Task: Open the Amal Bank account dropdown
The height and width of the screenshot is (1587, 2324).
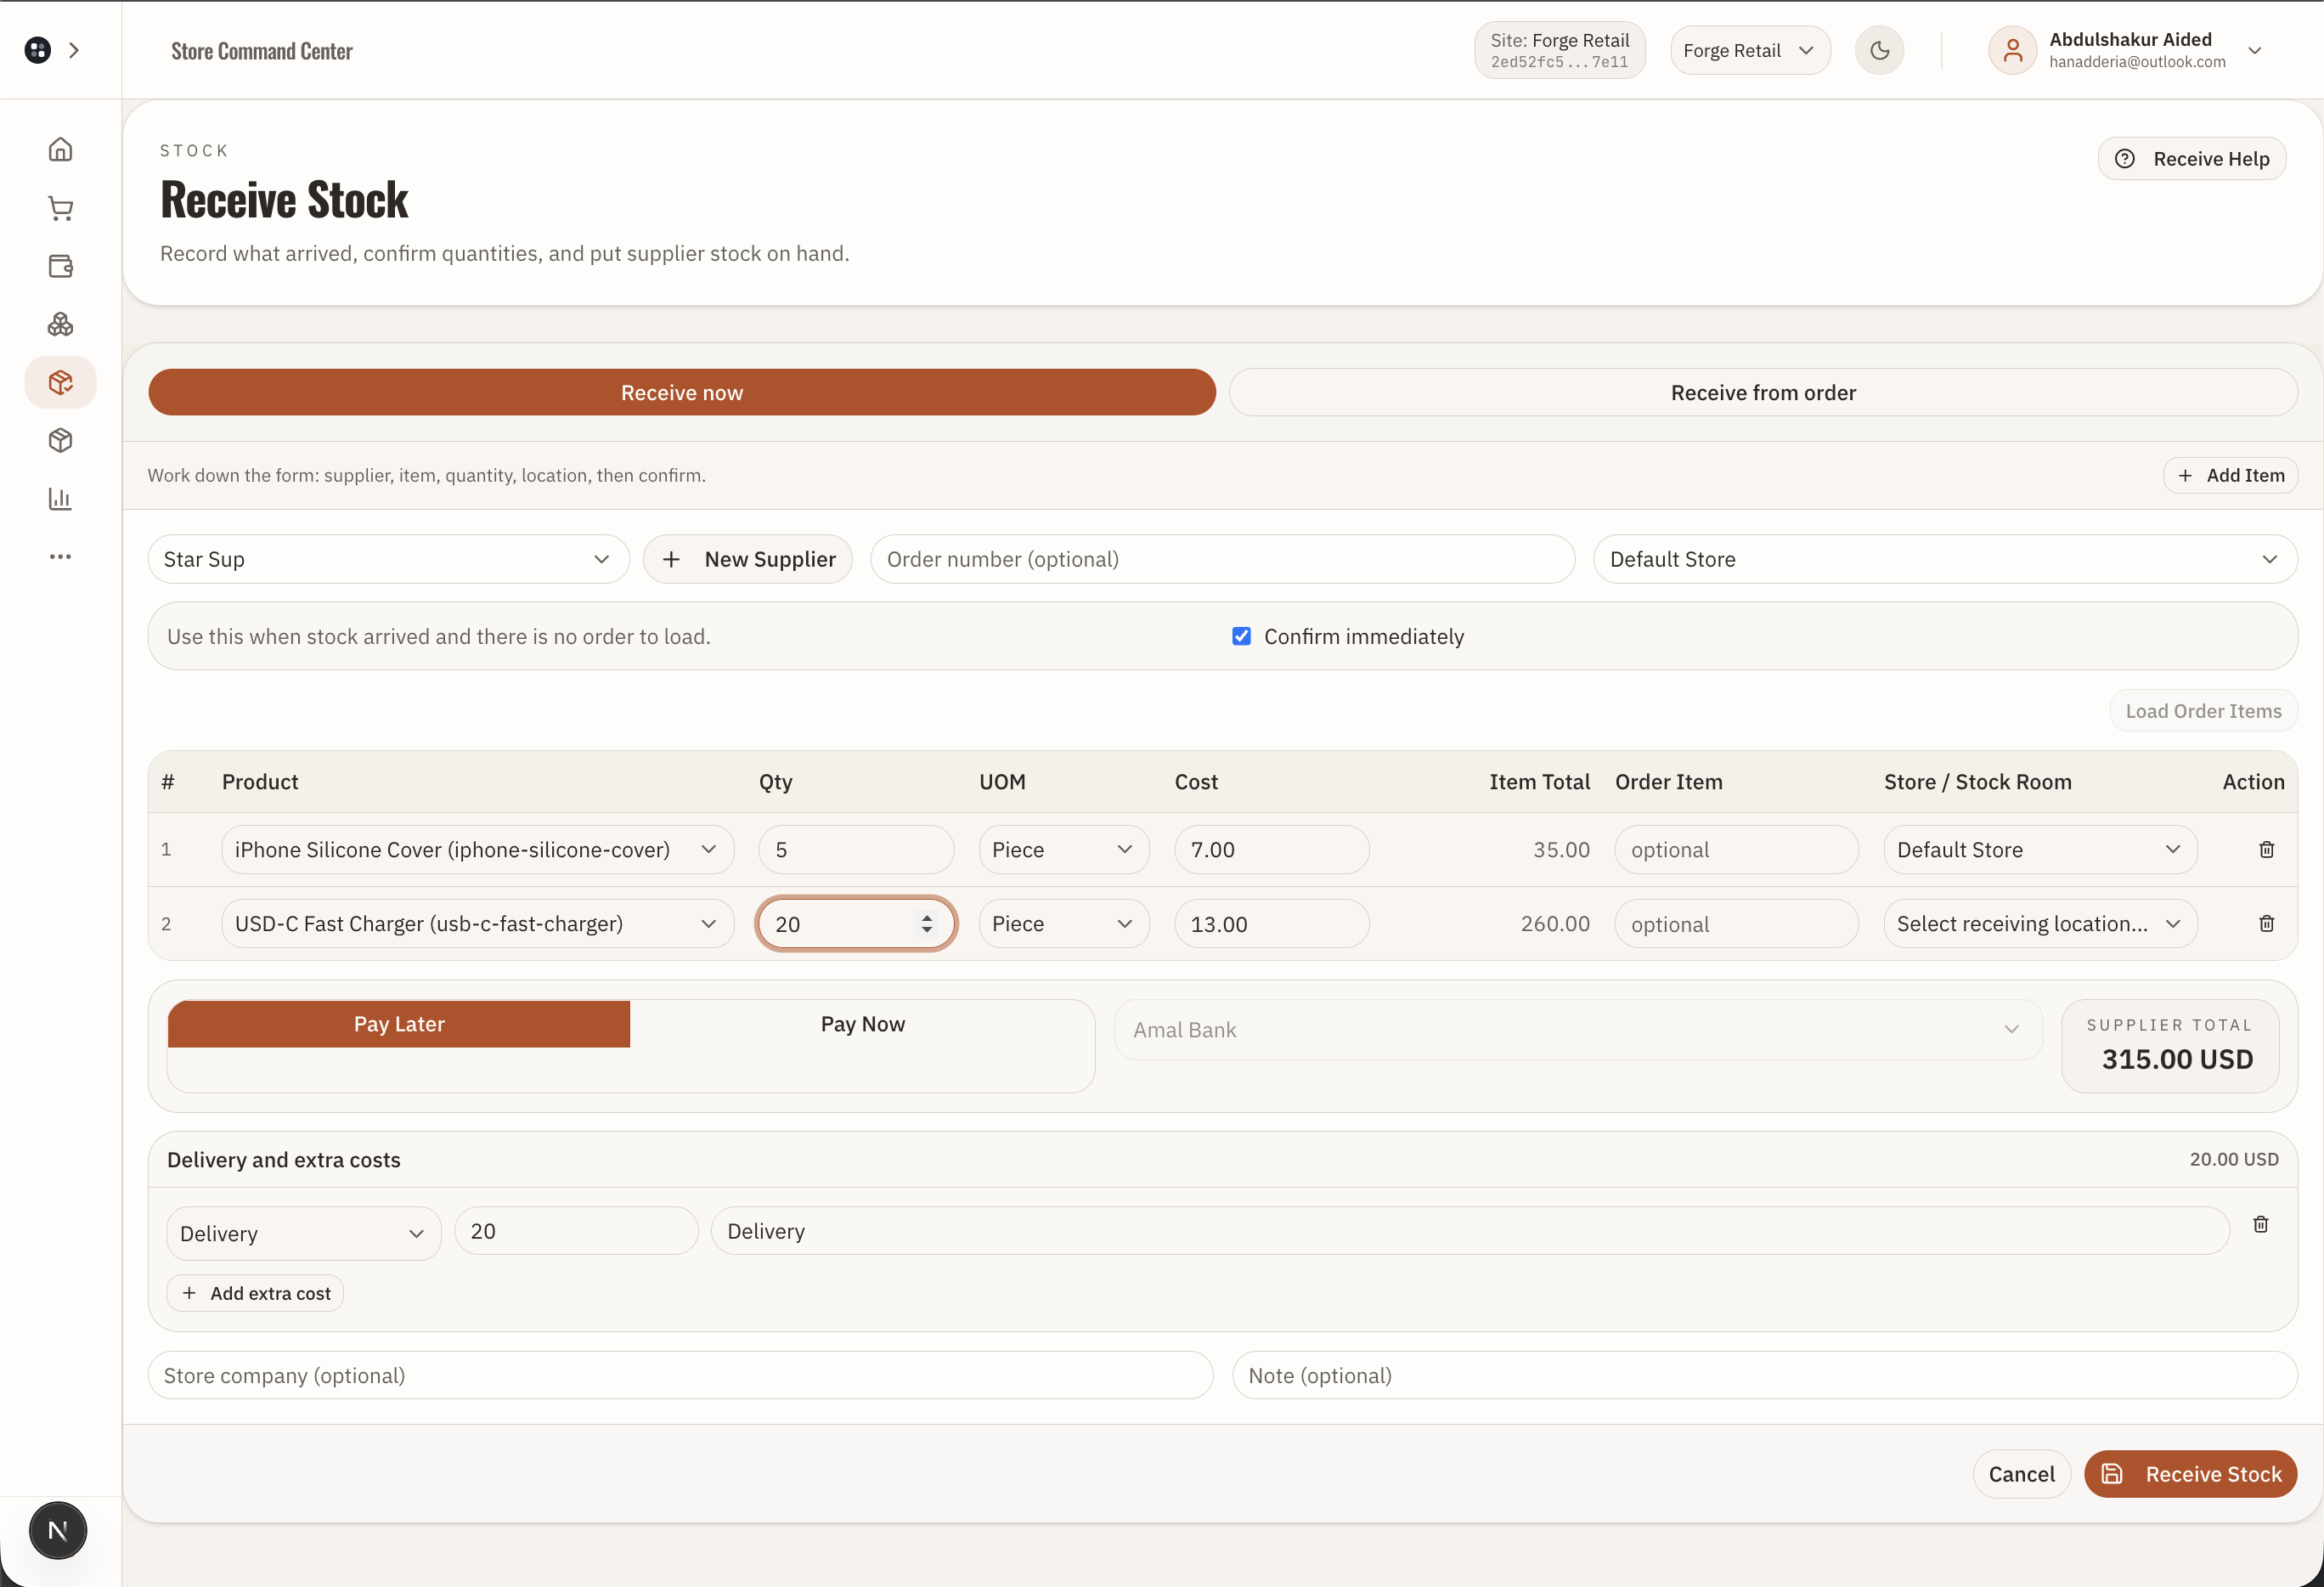Action: click(x=1578, y=1029)
